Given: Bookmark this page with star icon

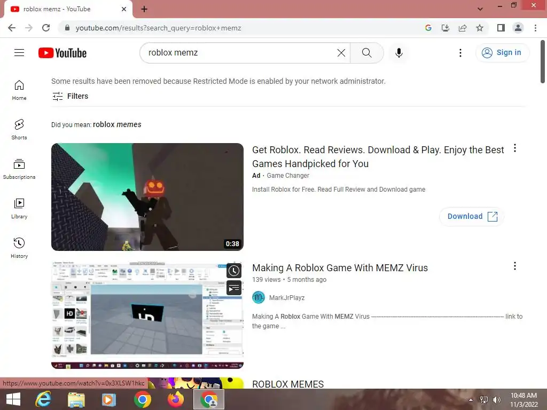Looking at the screenshot, I should tap(480, 28).
